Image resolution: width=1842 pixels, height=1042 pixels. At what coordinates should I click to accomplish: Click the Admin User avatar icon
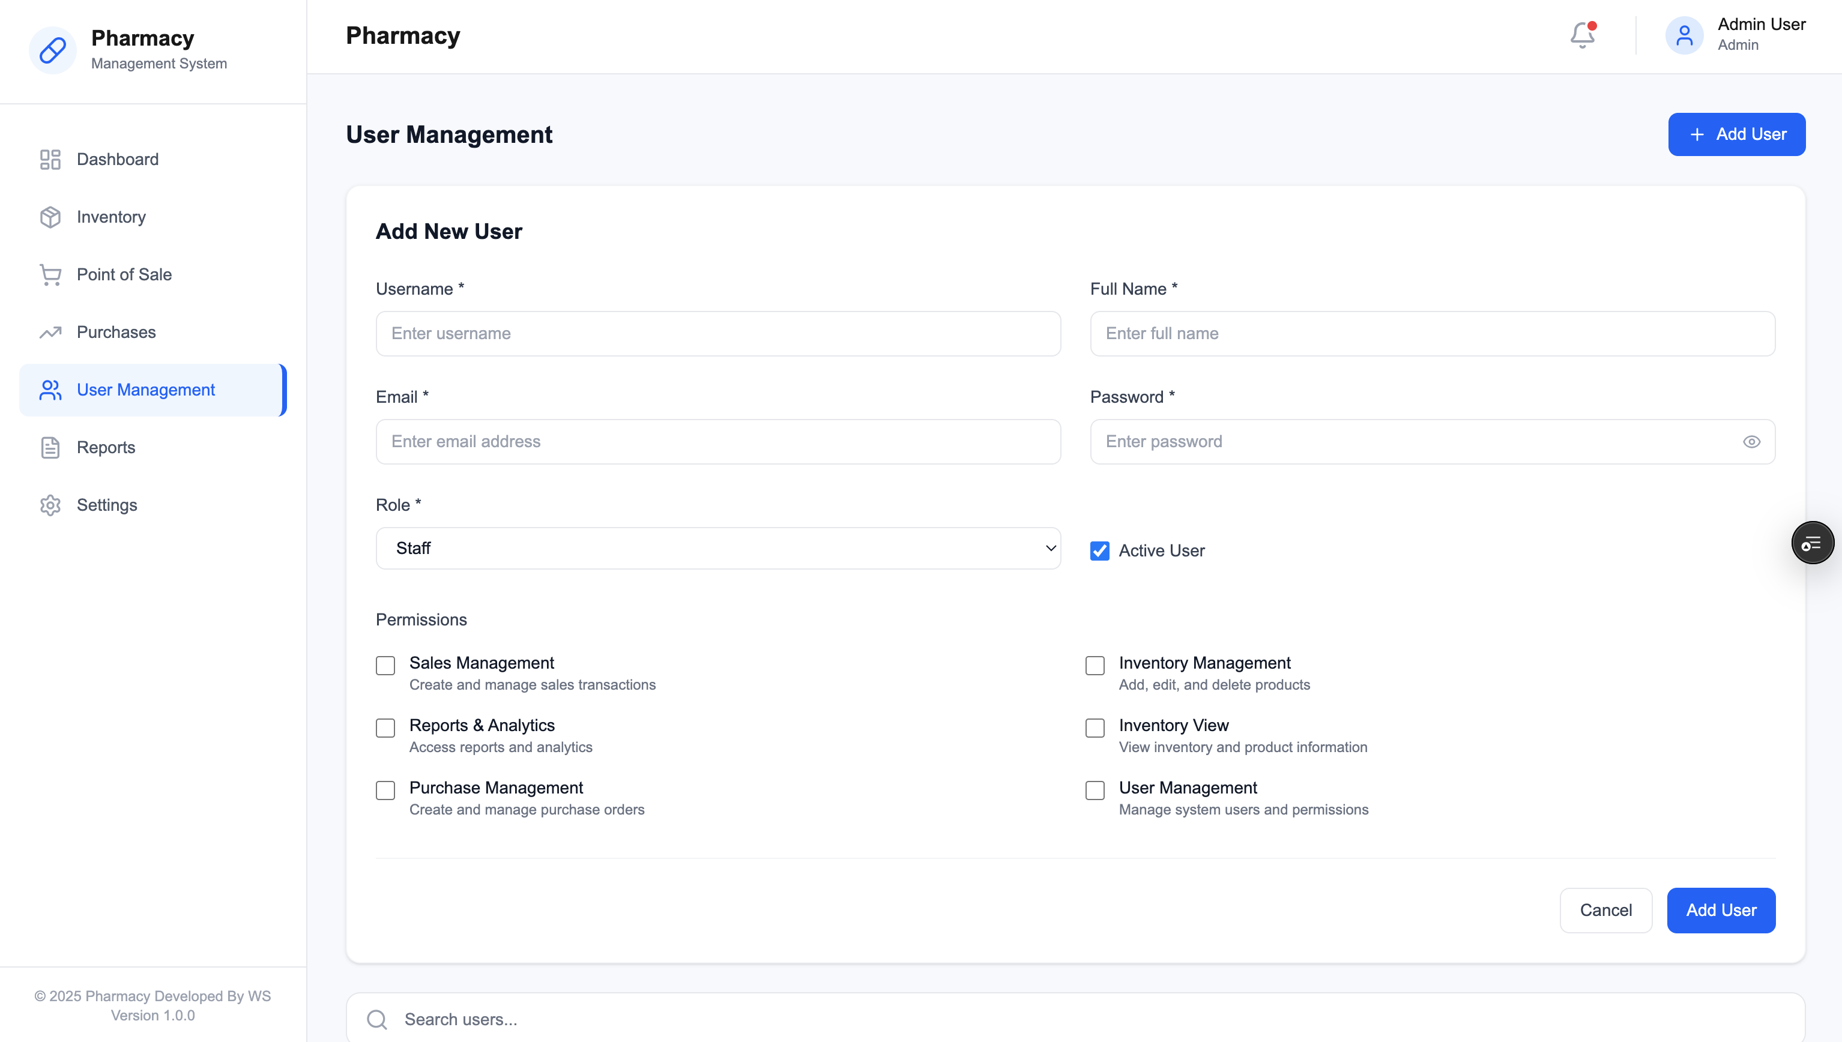(x=1684, y=35)
